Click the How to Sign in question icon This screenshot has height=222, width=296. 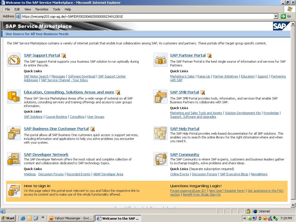14,190
